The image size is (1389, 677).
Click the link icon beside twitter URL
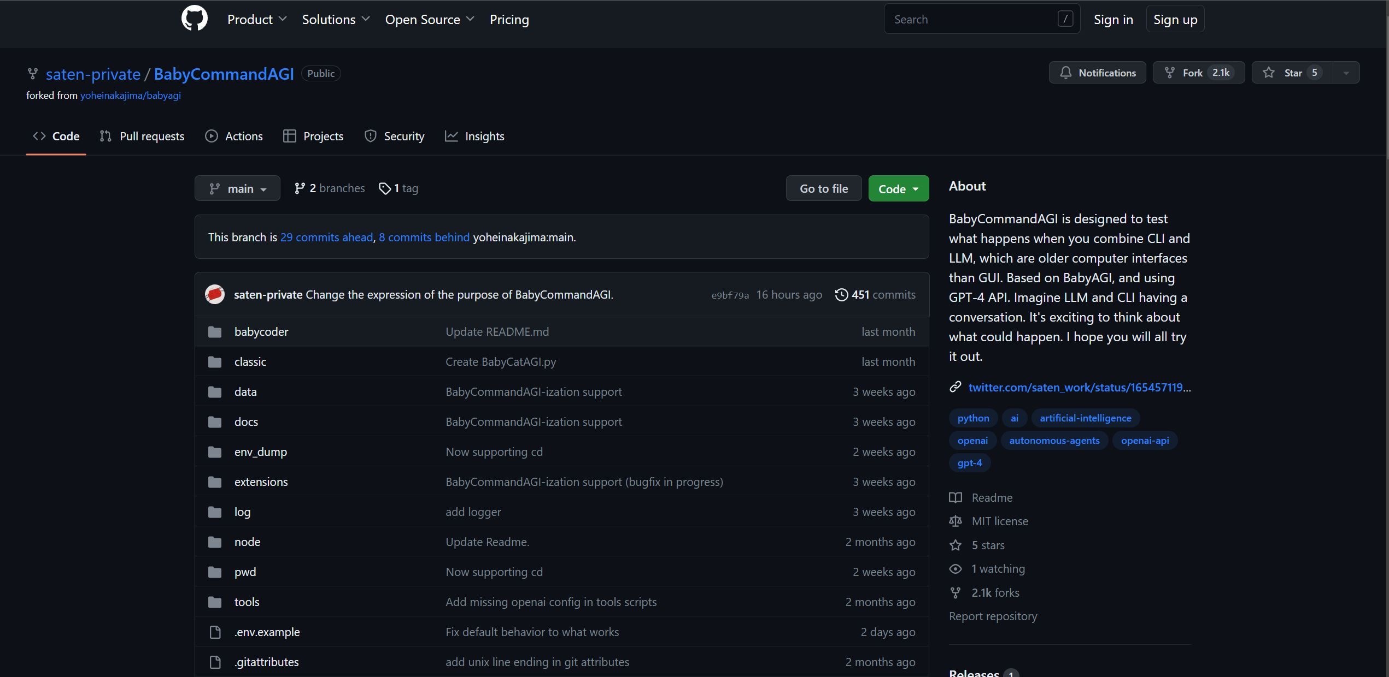tap(955, 387)
